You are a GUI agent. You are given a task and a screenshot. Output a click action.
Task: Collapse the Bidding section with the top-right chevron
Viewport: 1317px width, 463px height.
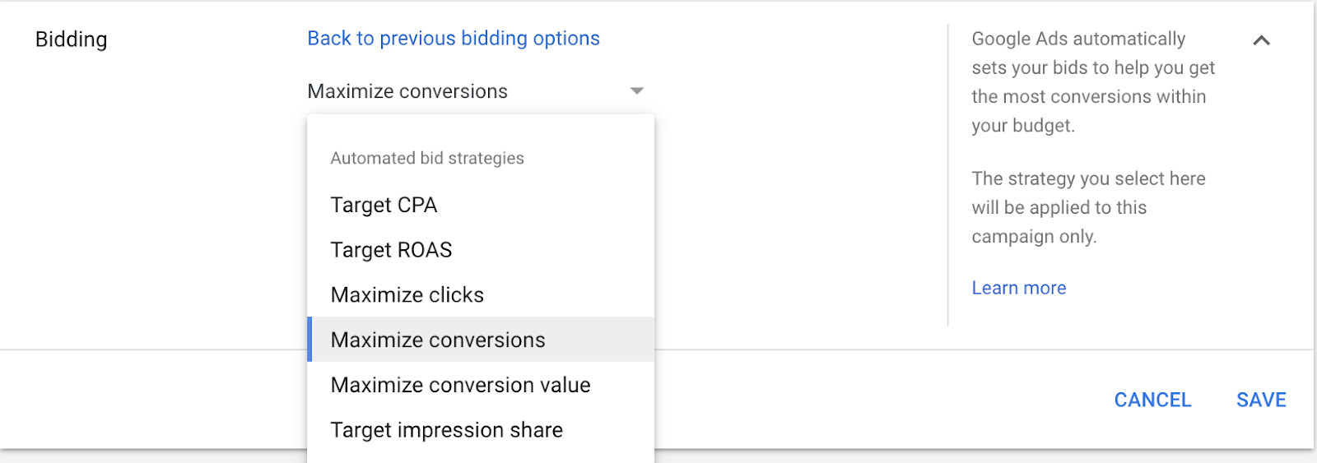pos(1261,40)
